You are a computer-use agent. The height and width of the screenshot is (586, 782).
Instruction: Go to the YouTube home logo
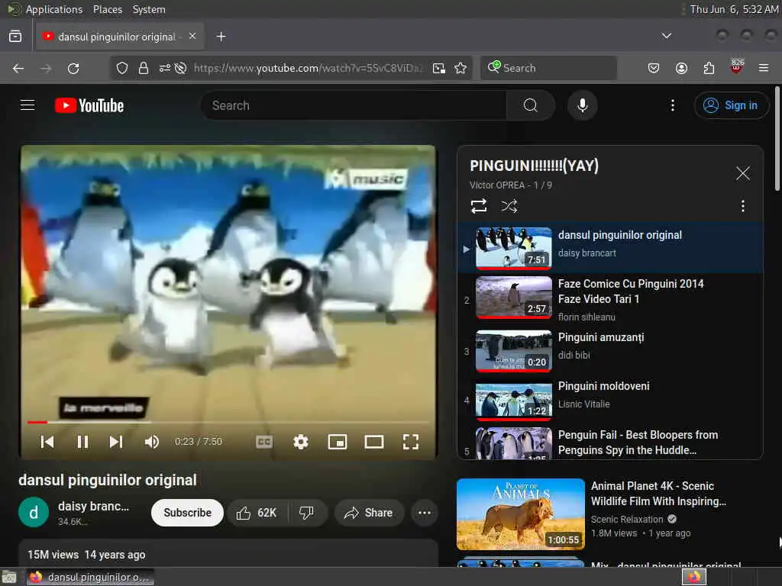tap(89, 105)
